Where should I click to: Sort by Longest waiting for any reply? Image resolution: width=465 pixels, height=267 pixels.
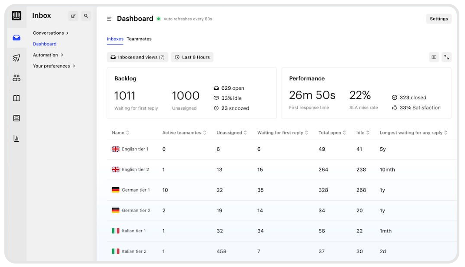click(x=413, y=133)
